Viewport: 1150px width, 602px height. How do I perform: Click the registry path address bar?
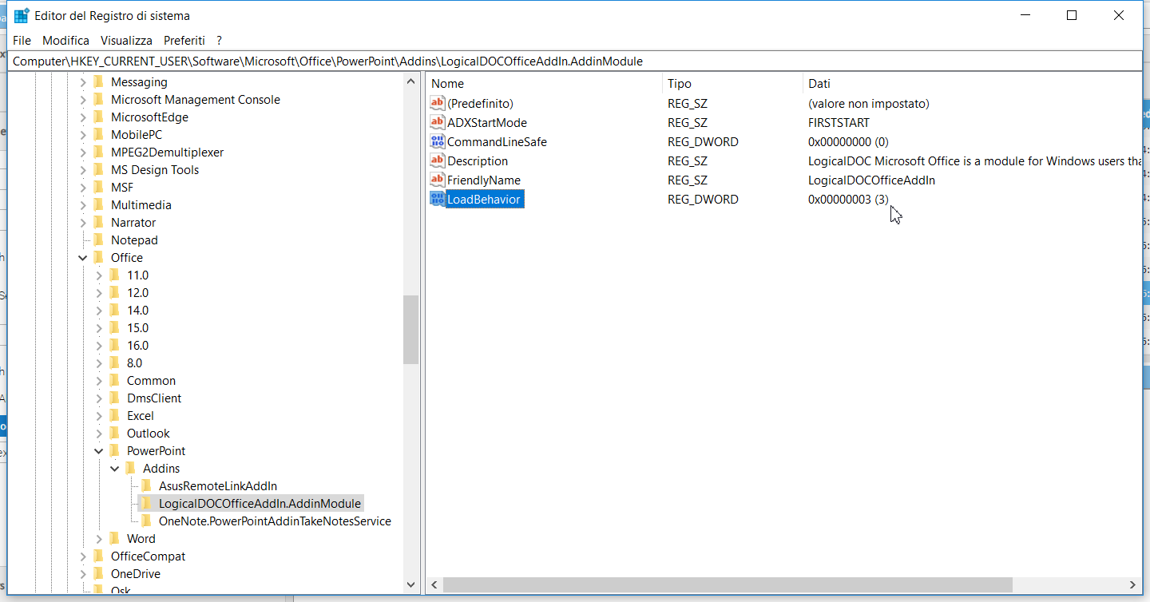pyautogui.click(x=574, y=61)
